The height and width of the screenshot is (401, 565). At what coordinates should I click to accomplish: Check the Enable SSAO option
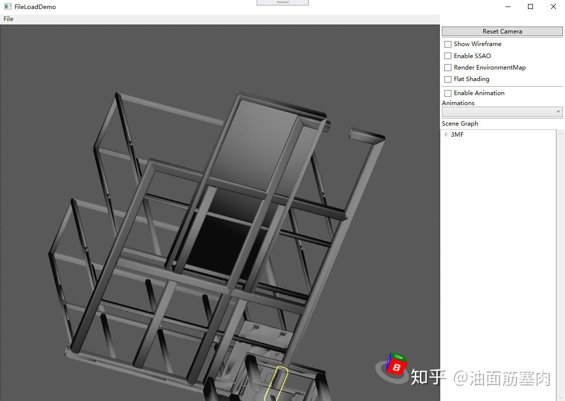[x=447, y=56]
